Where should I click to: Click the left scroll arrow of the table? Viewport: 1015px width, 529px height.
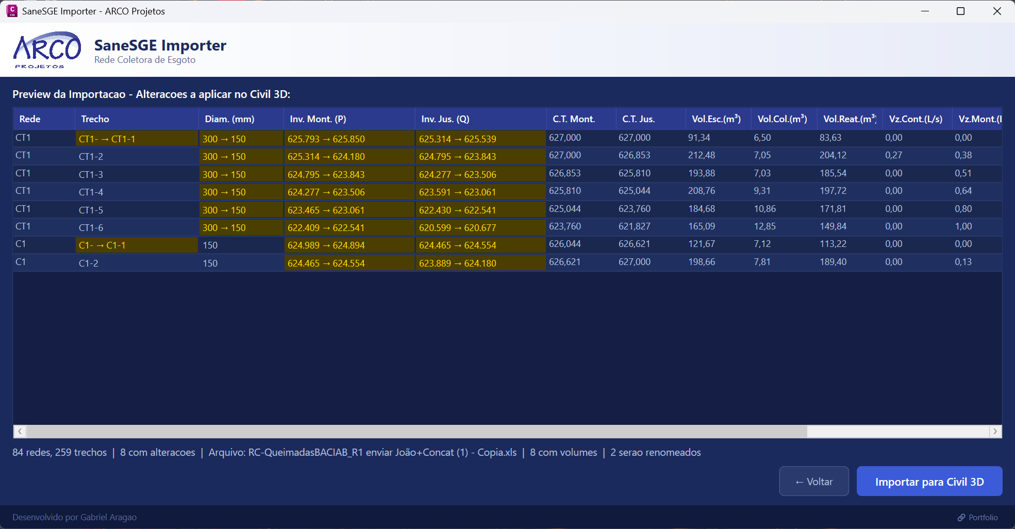point(19,431)
